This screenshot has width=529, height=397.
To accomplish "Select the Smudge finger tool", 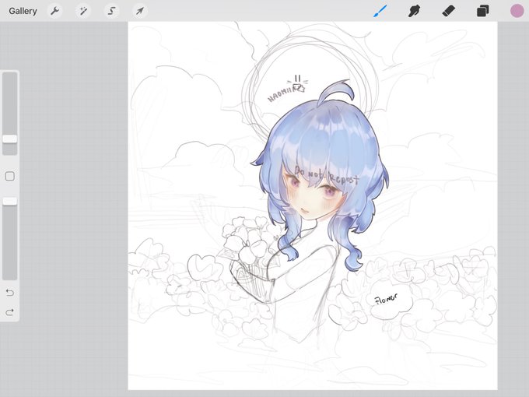I will 414,11.
